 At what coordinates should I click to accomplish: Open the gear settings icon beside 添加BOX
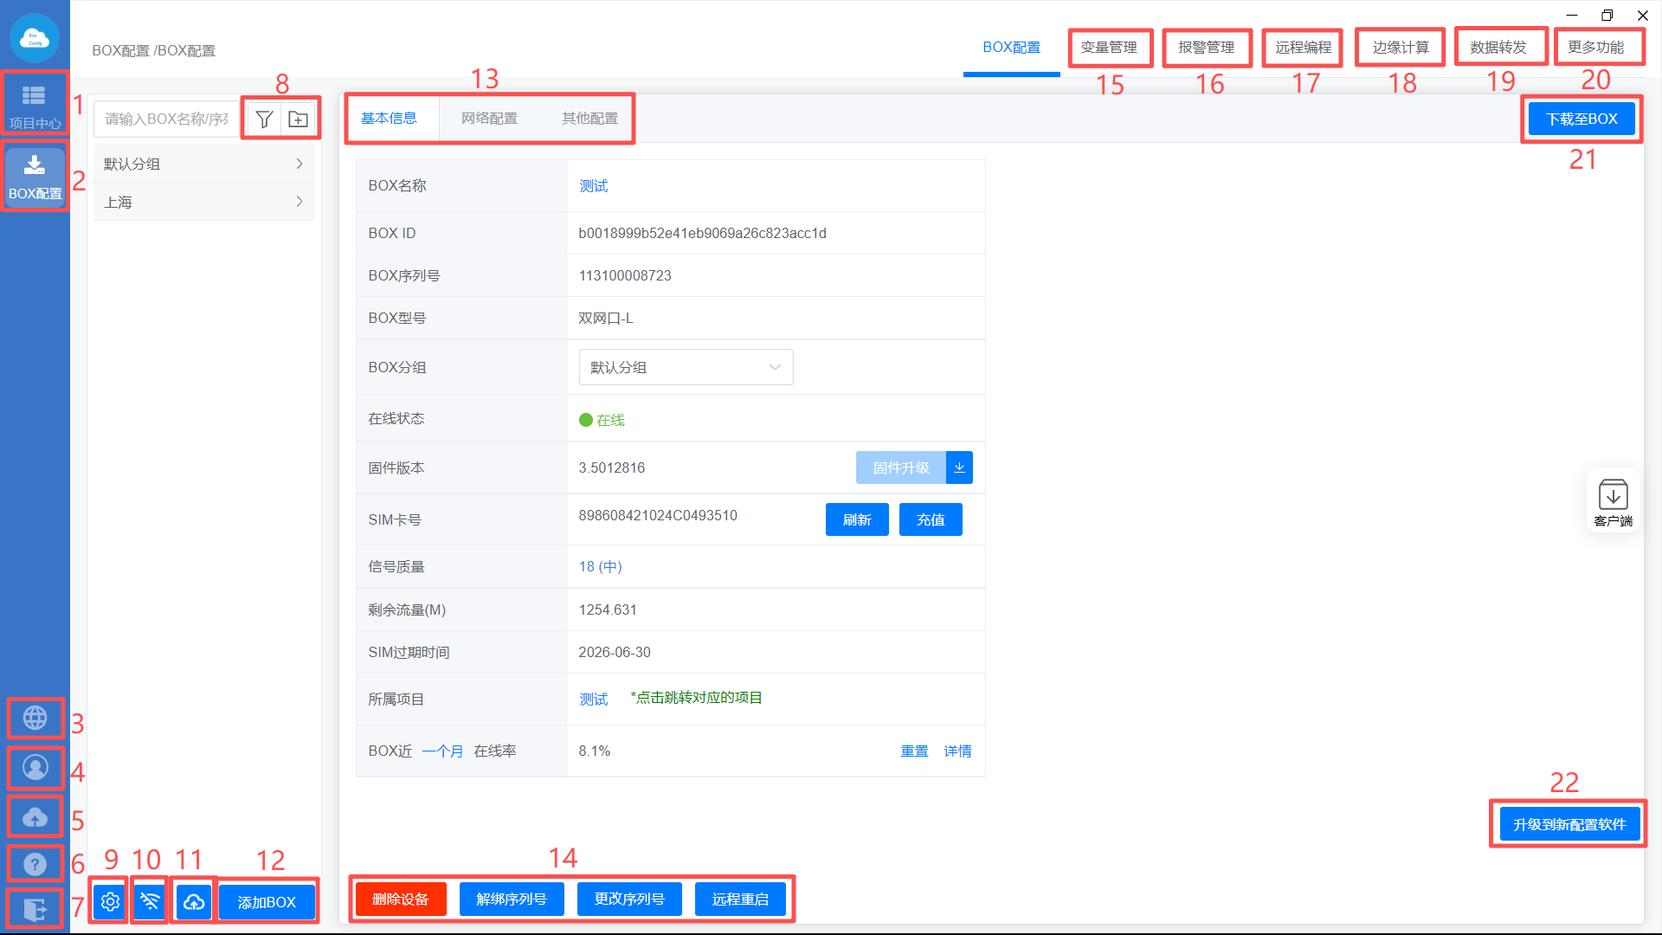[110, 902]
